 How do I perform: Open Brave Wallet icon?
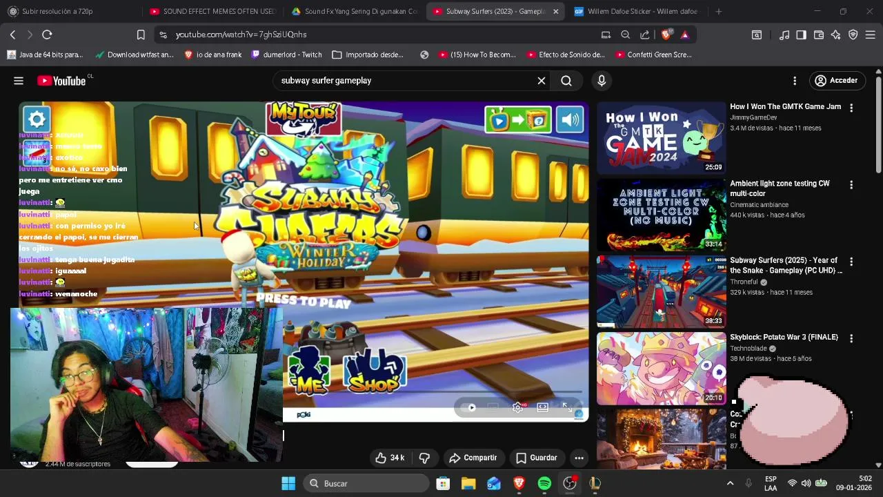(819, 35)
